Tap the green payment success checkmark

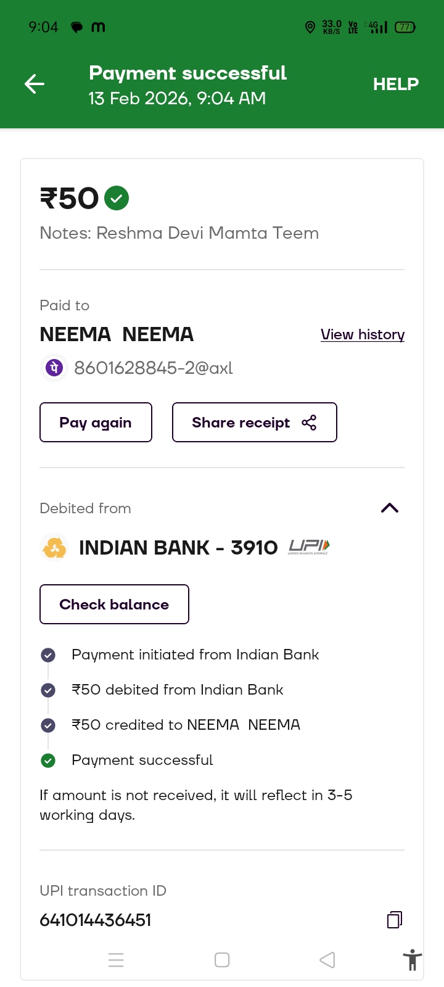[117, 198]
